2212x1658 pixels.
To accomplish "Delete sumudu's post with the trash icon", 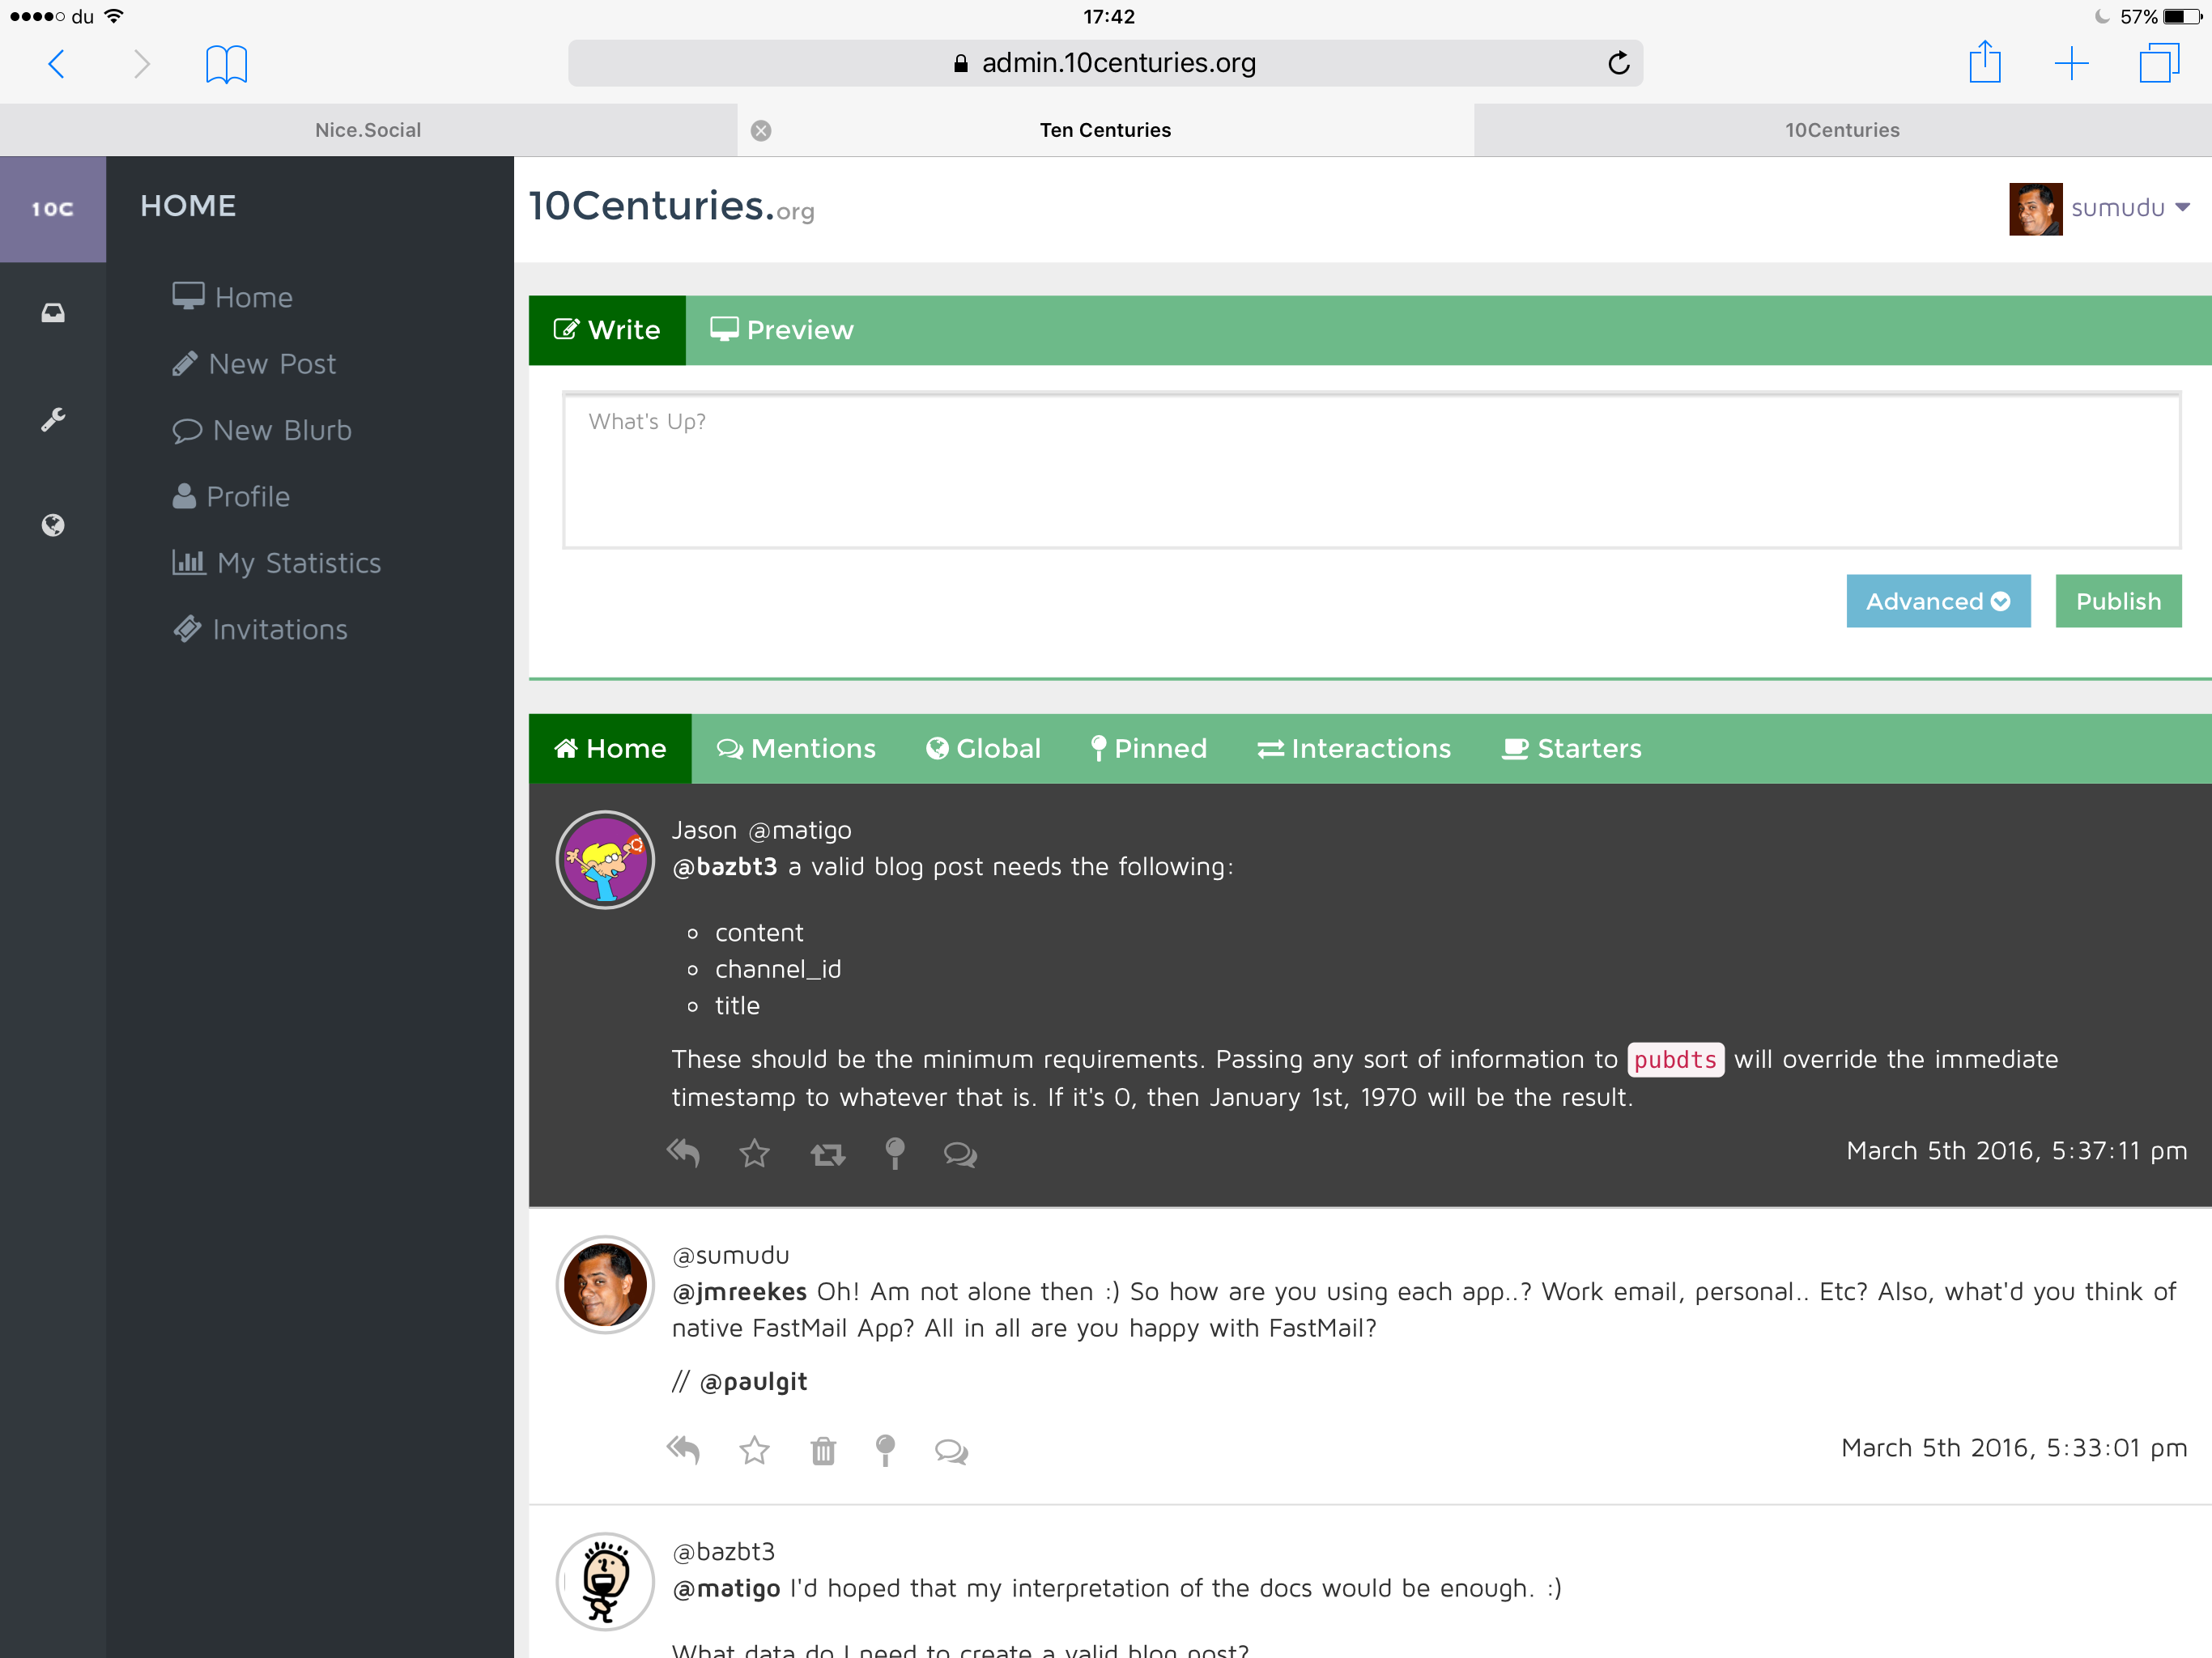I will coord(823,1450).
